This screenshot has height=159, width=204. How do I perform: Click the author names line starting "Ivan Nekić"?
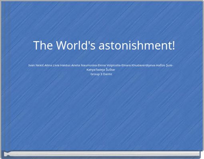[x=101, y=66]
